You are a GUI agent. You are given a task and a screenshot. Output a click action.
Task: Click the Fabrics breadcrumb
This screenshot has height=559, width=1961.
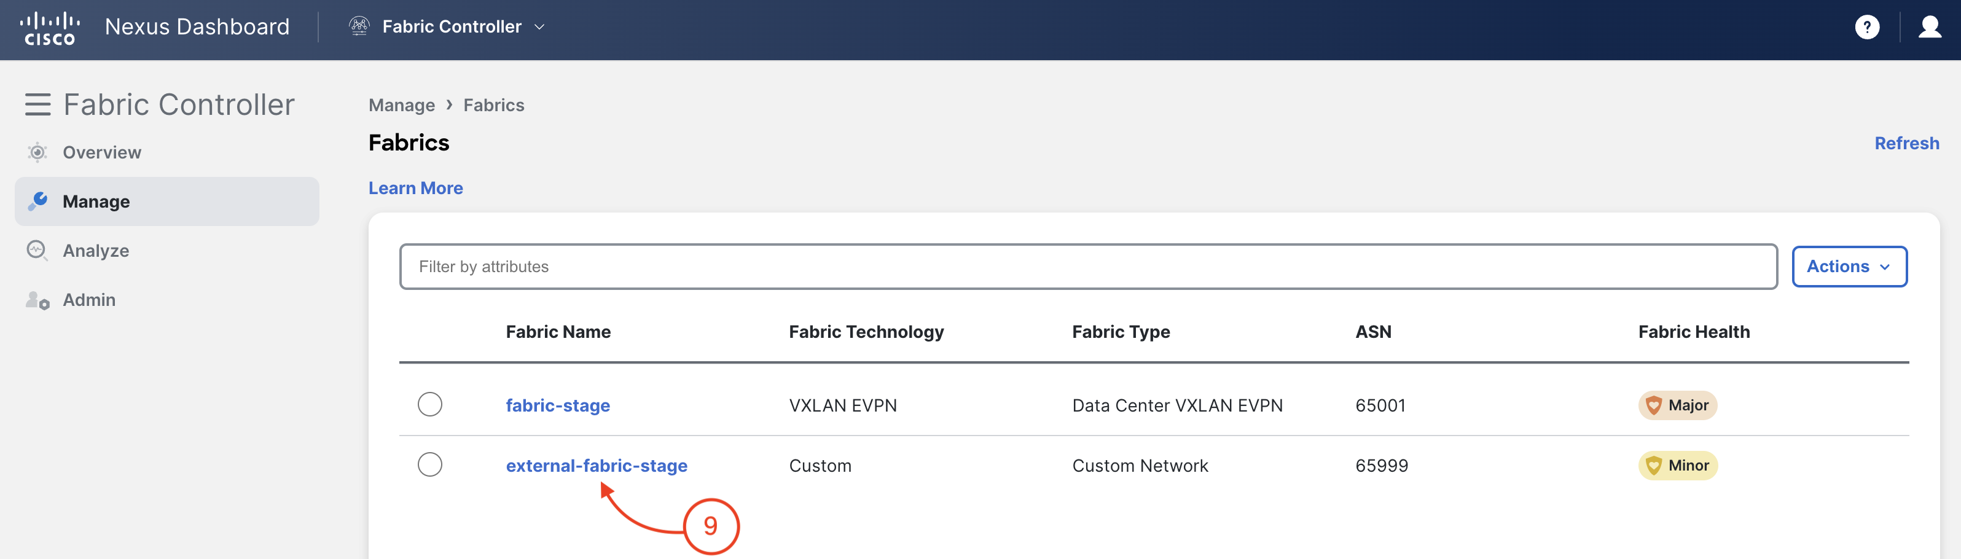pyautogui.click(x=494, y=105)
